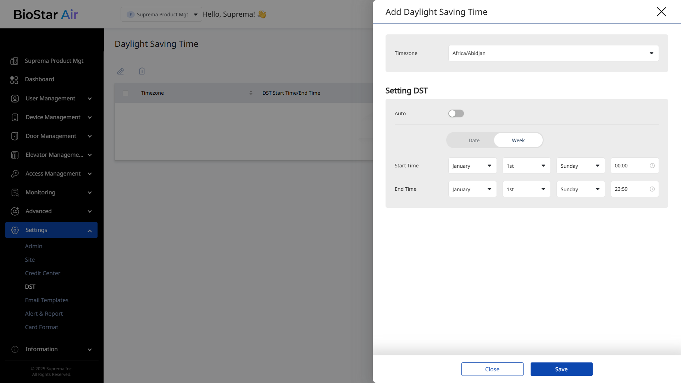The image size is (681, 383).
Task: Open Card Format settings item
Action: [41, 327]
